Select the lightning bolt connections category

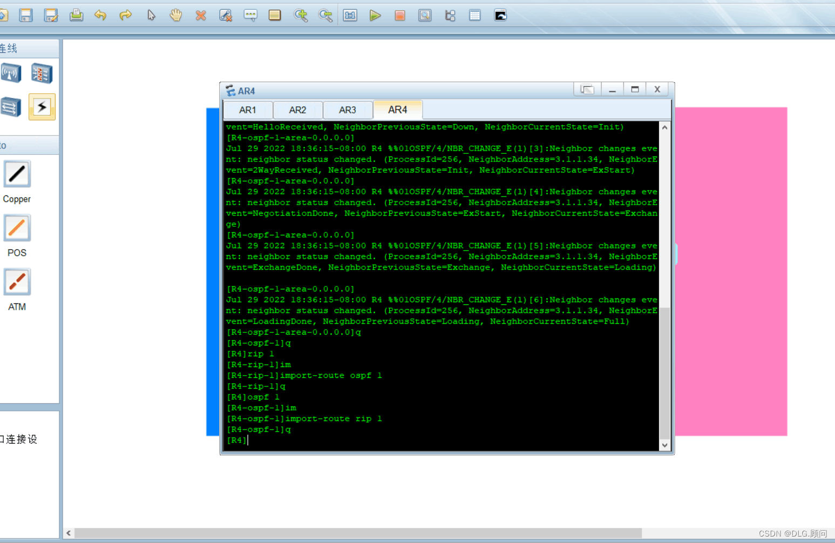pos(42,107)
